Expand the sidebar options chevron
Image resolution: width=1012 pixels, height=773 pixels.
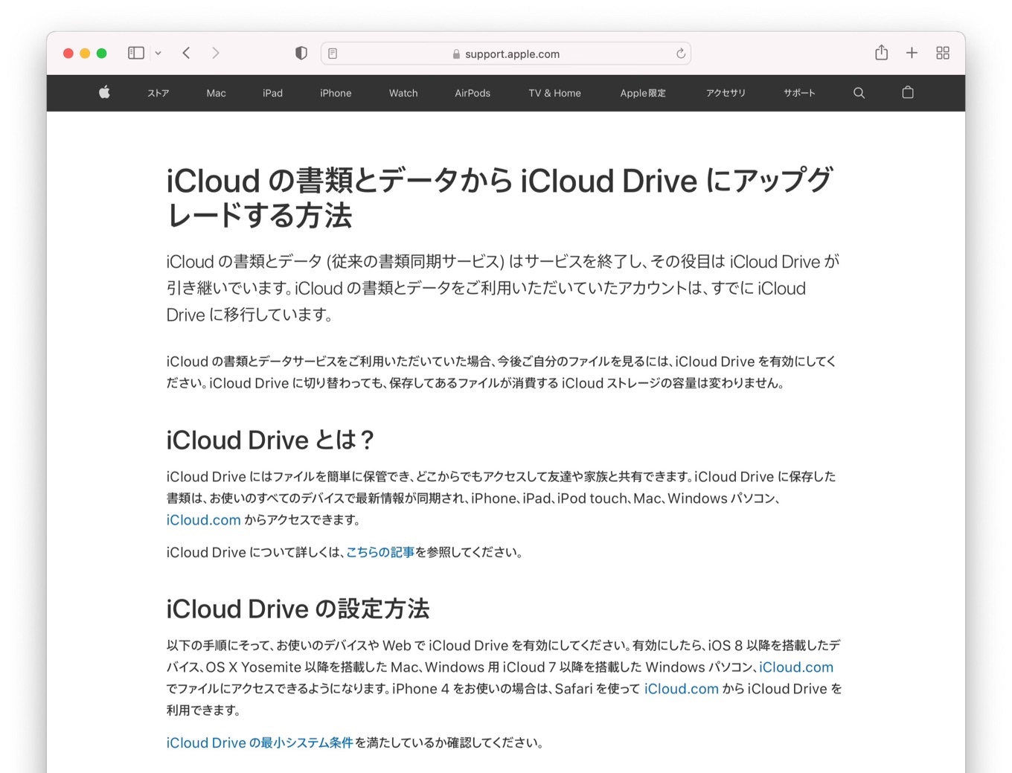coord(157,53)
